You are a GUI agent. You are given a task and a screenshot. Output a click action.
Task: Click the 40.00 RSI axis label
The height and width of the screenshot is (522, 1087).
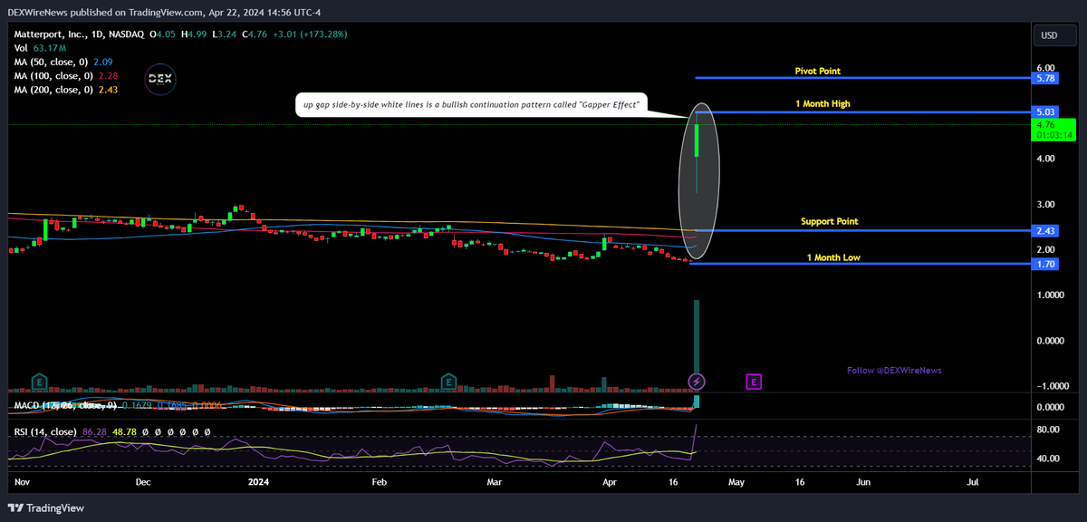(1048, 459)
